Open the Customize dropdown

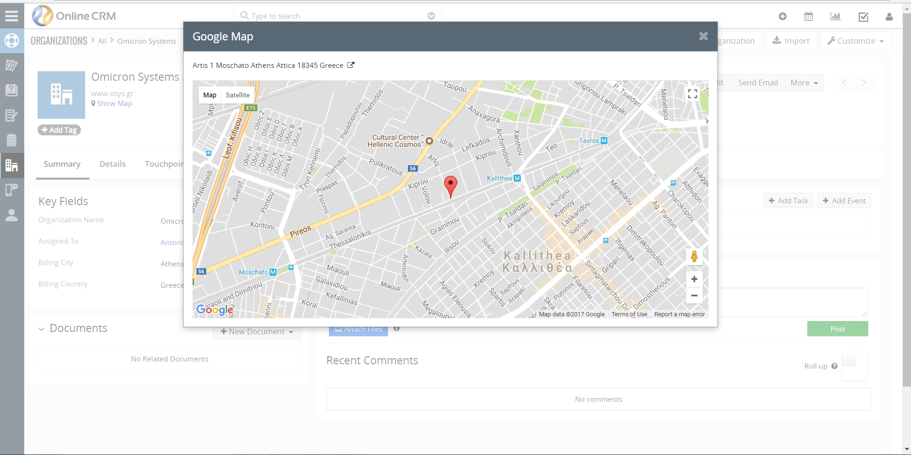[855, 41]
